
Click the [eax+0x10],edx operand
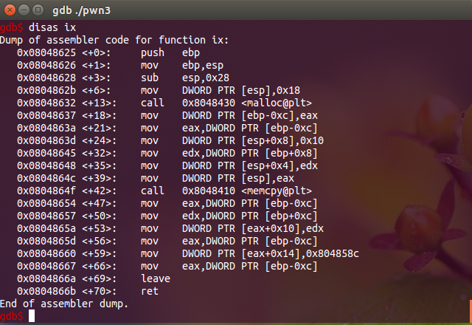point(282,228)
